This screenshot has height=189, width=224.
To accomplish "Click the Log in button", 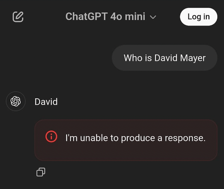I will coord(199,17).
